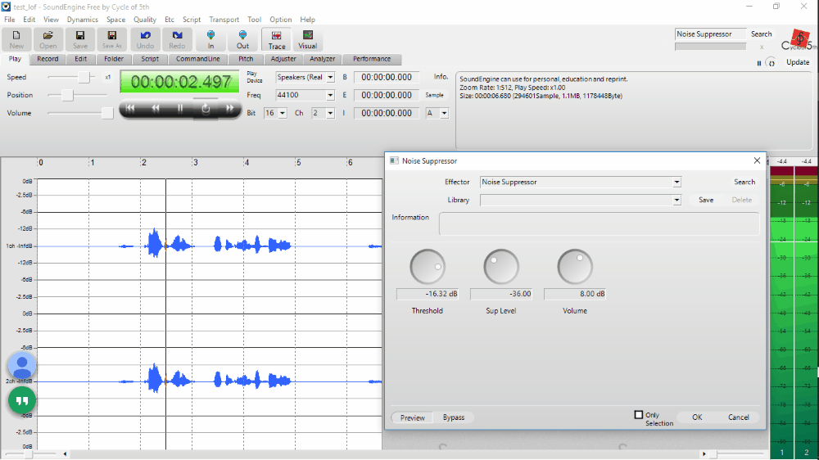The height and width of the screenshot is (460, 819).
Task: Click the Volume knob in Noise Suppressor
Action: pos(575,267)
